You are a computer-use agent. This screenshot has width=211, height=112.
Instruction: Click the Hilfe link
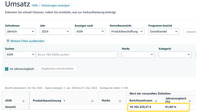tap(35, 6)
